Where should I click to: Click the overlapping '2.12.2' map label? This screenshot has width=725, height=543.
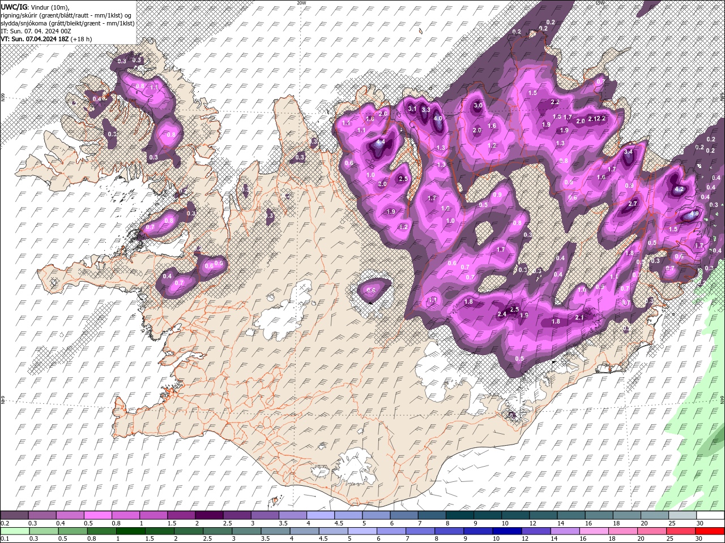pos(597,119)
